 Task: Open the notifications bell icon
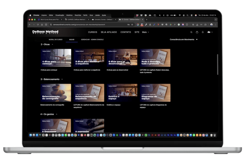(x=203, y=32)
